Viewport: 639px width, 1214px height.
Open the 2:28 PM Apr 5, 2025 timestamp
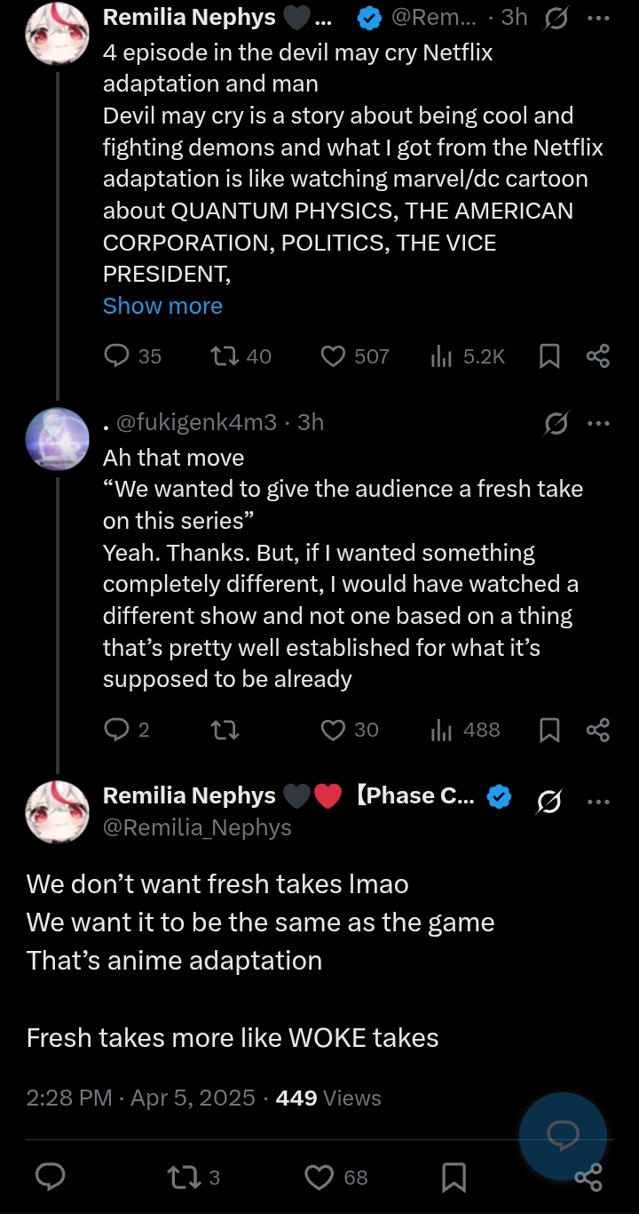[x=140, y=1098]
